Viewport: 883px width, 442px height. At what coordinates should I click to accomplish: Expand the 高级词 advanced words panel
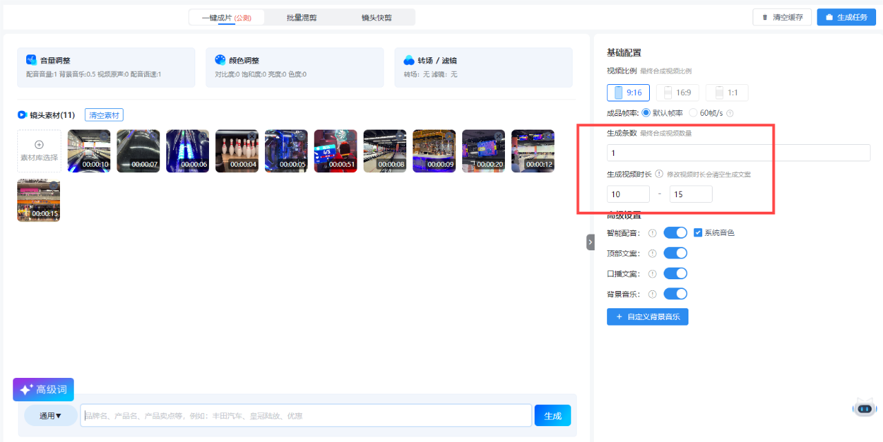[x=43, y=390]
